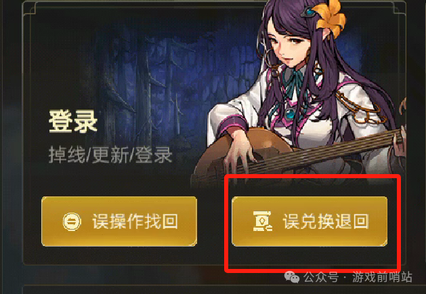Viewport: 426px width, 294px height.
Task: Click the teal gem brooch on the bard
Action: click(x=290, y=114)
